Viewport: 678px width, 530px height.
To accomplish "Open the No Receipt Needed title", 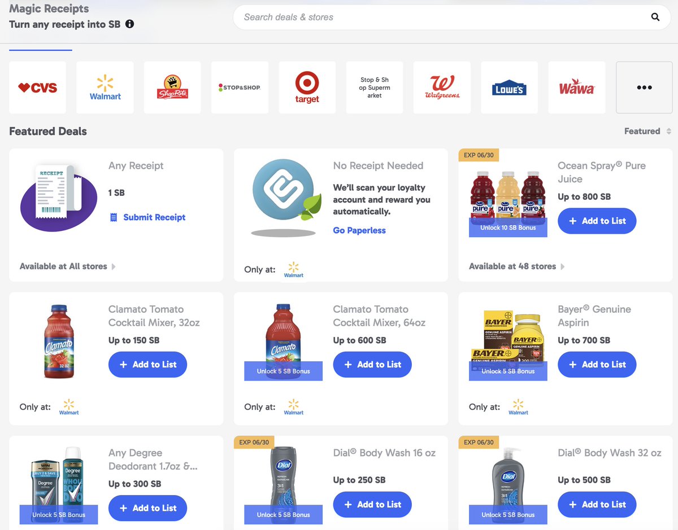I will (378, 165).
